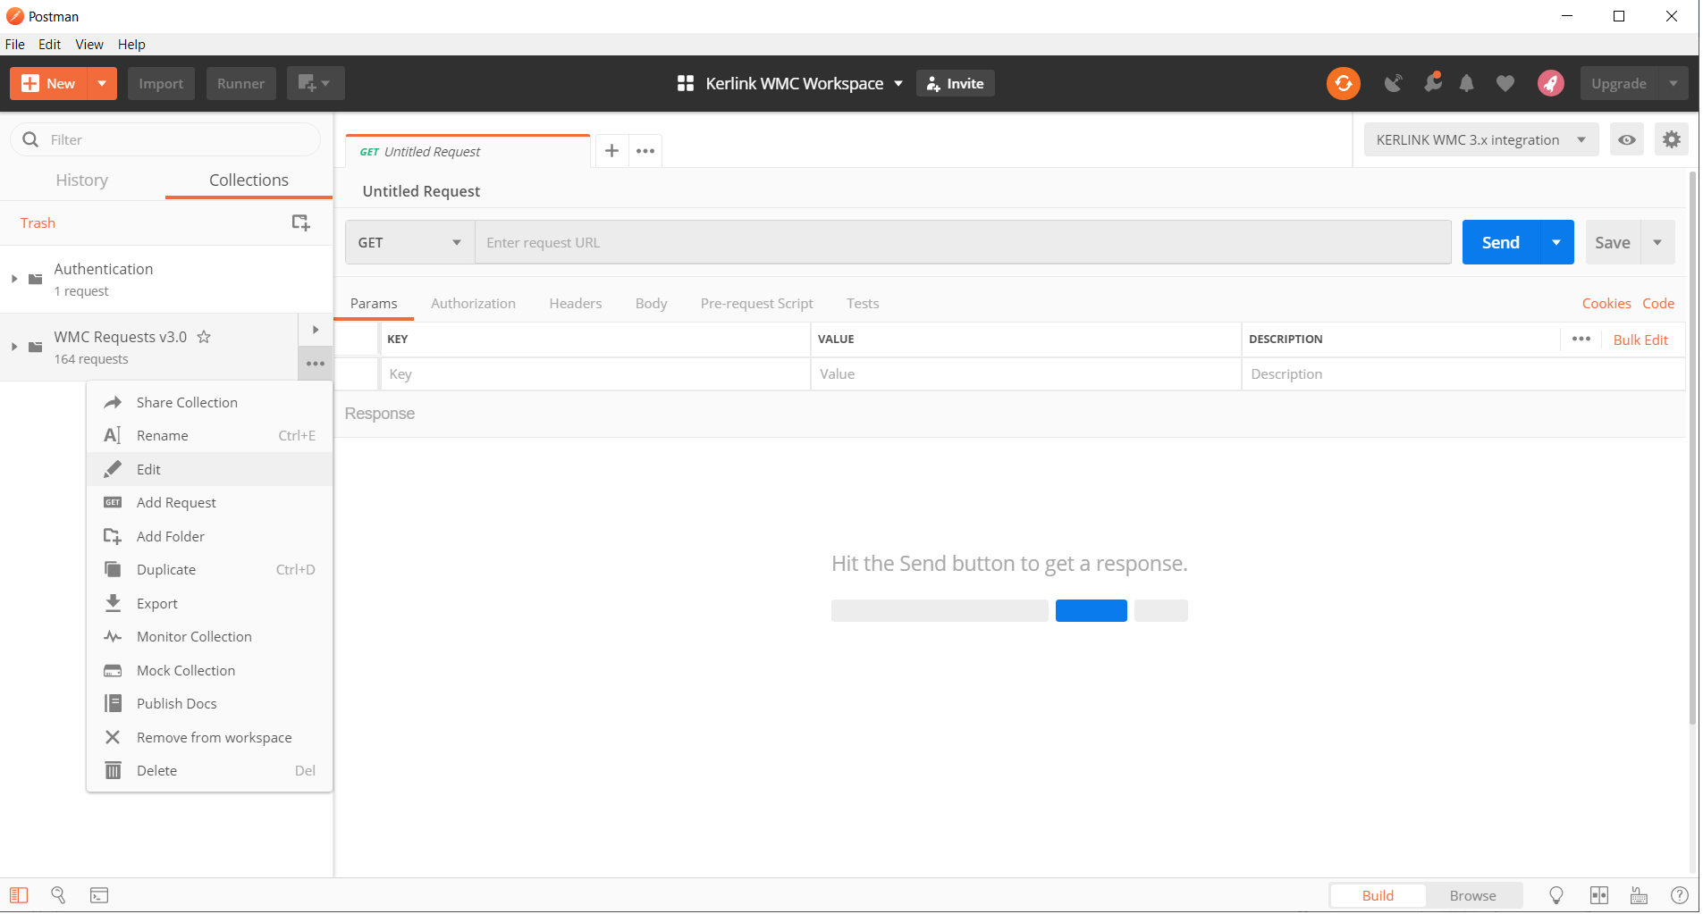This screenshot has height=914, width=1703.
Task: Toggle the sidebar from the status bar
Action: click(18, 894)
